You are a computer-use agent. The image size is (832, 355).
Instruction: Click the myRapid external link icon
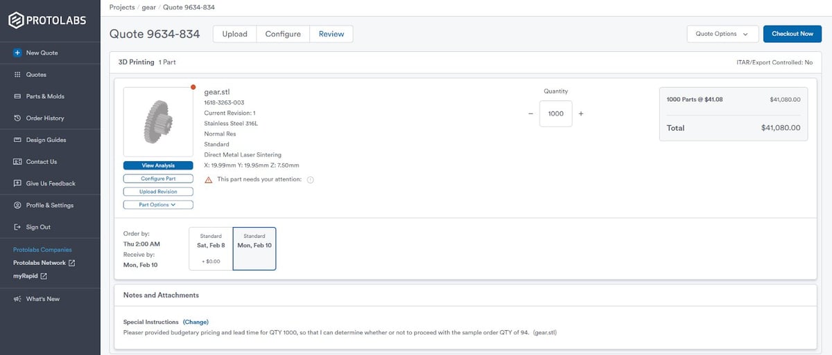(44, 276)
